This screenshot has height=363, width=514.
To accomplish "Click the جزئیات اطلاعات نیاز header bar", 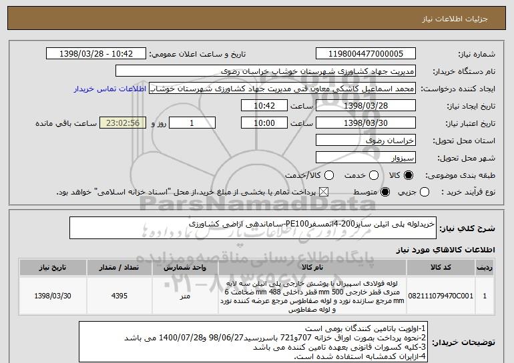I will coord(257,19).
